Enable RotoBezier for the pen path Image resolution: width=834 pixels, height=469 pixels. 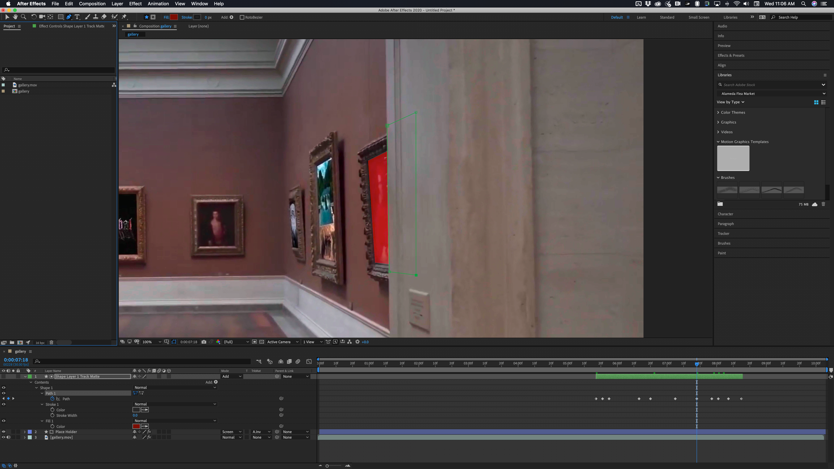[242, 17]
